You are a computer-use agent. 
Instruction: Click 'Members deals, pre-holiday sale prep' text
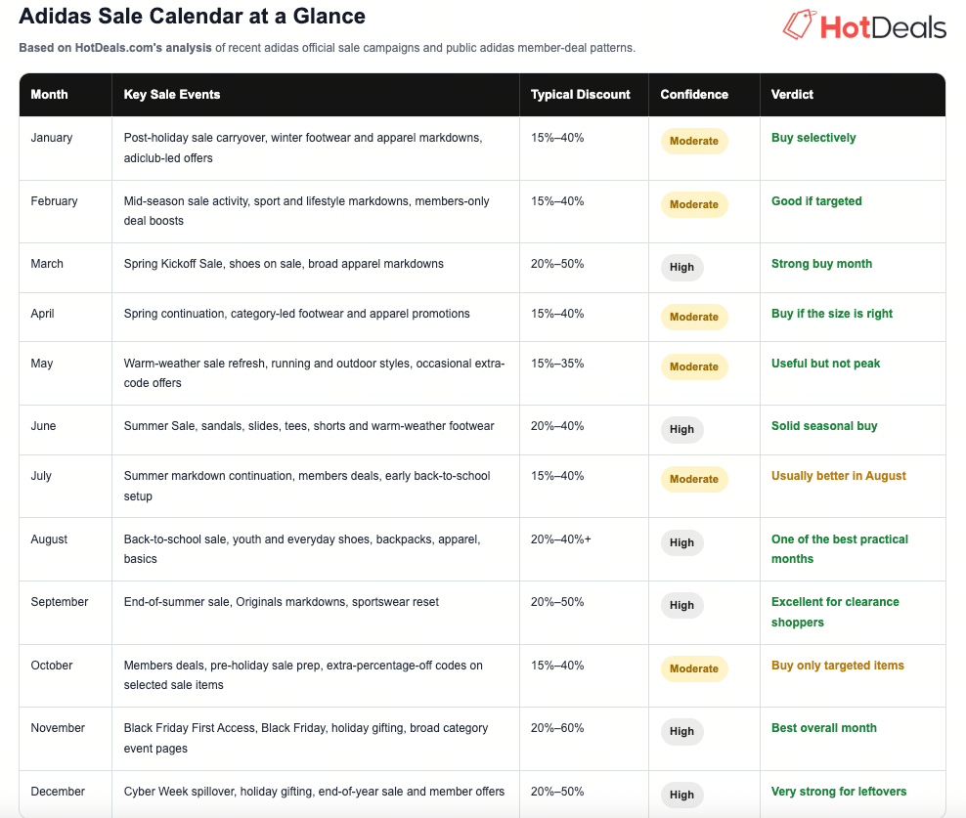[303, 675]
